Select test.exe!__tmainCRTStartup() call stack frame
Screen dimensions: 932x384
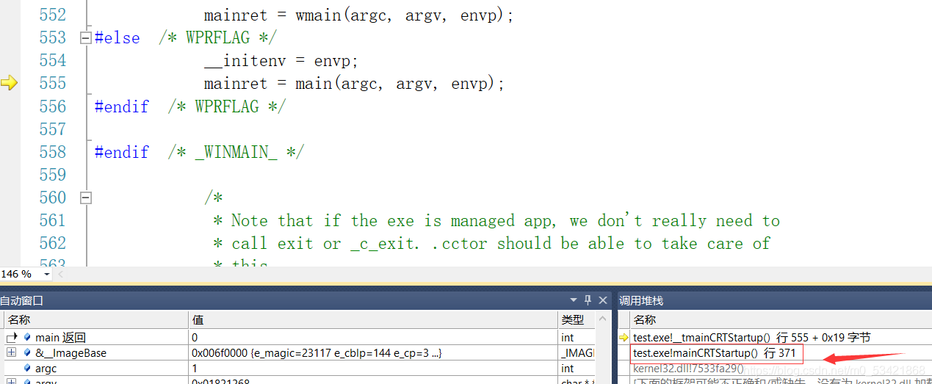coord(751,338)
